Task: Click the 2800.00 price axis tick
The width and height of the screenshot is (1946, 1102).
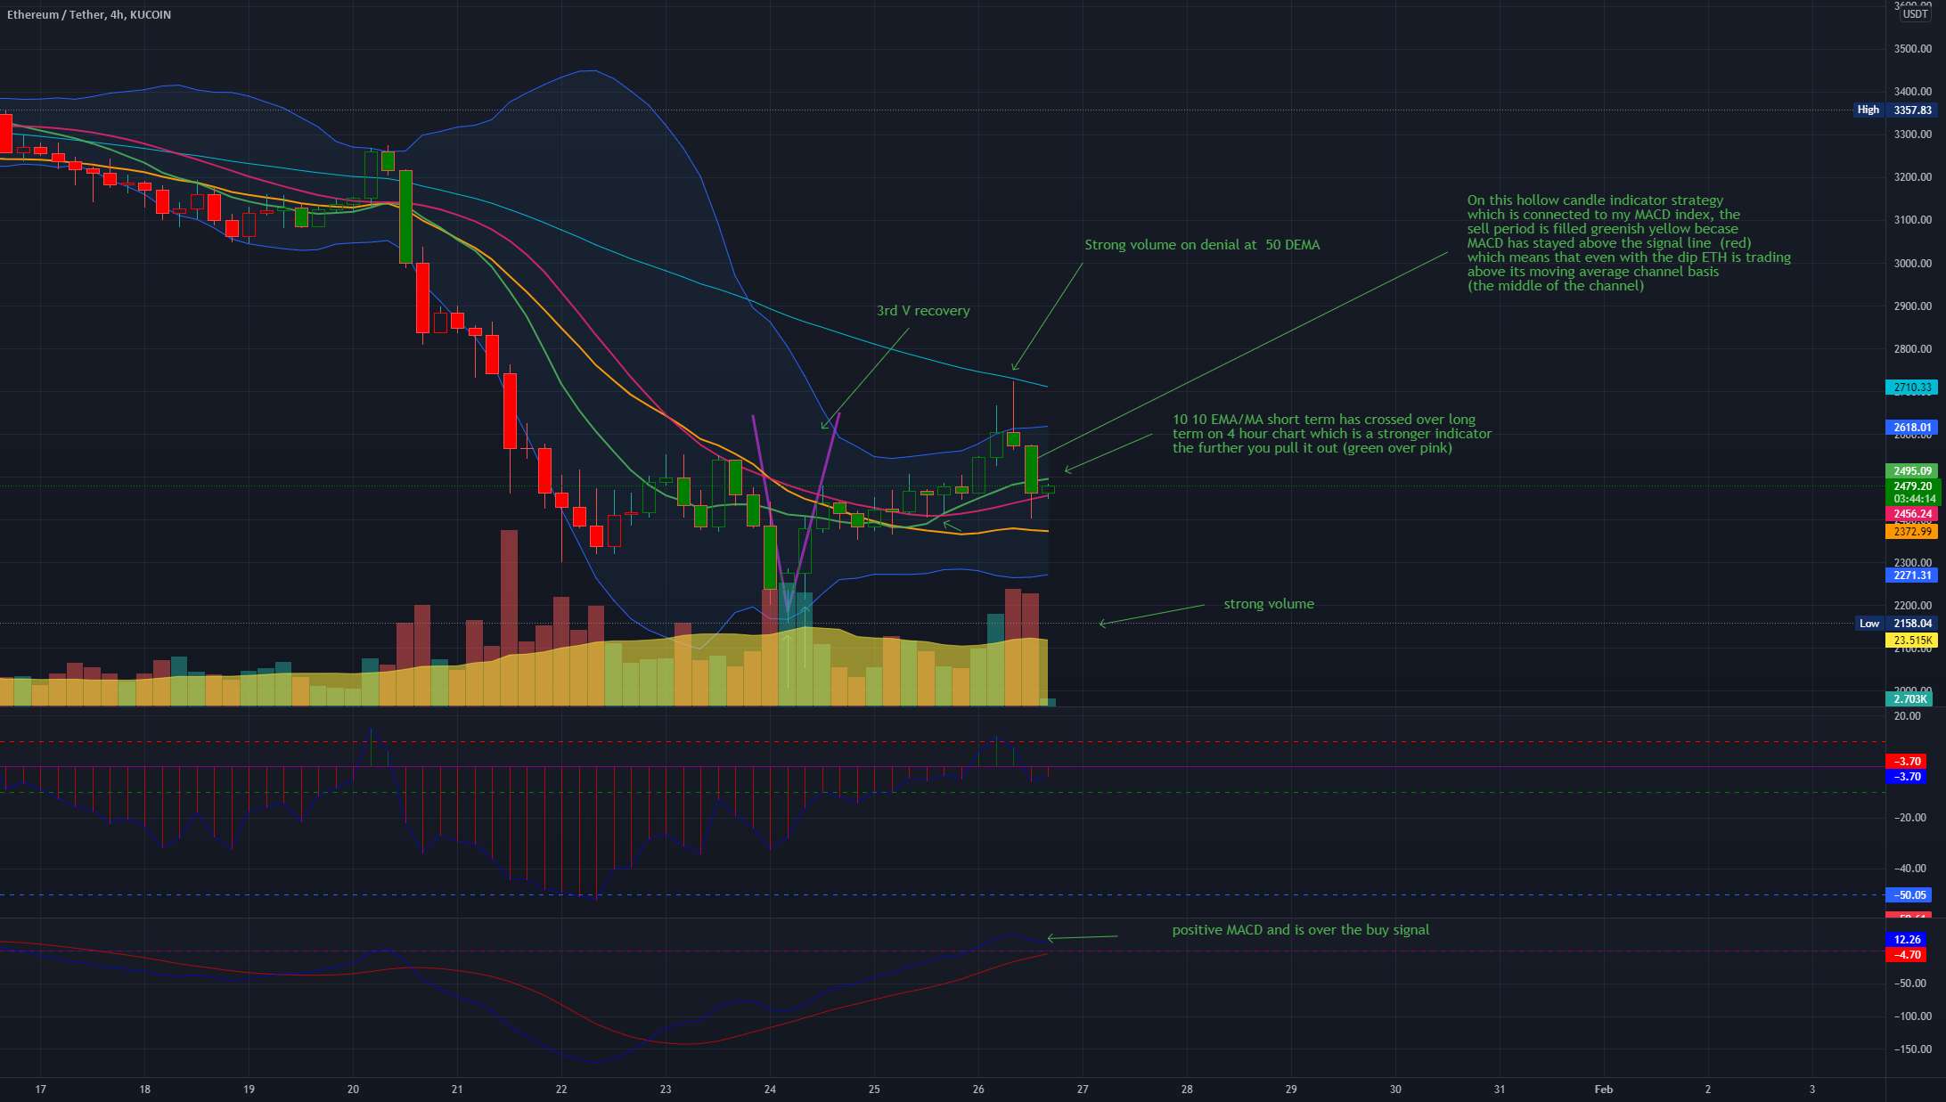Action: tap(1912, 349)
